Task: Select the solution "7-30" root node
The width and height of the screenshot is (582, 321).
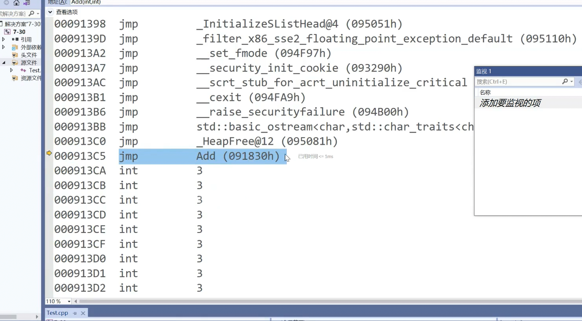Action: coord(22,24)
